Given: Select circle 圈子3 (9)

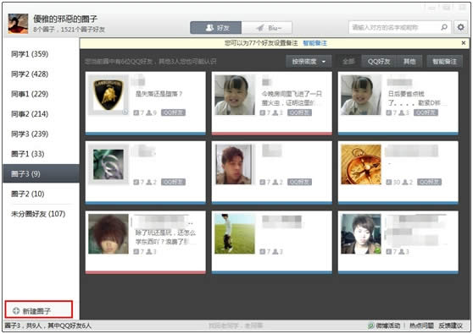Looking at the screenshot, I should point(41,173).
